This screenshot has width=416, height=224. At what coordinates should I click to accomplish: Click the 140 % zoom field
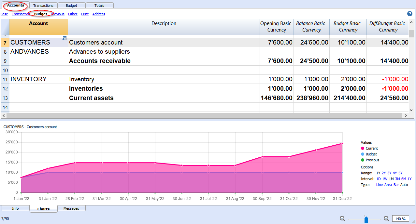401,219
